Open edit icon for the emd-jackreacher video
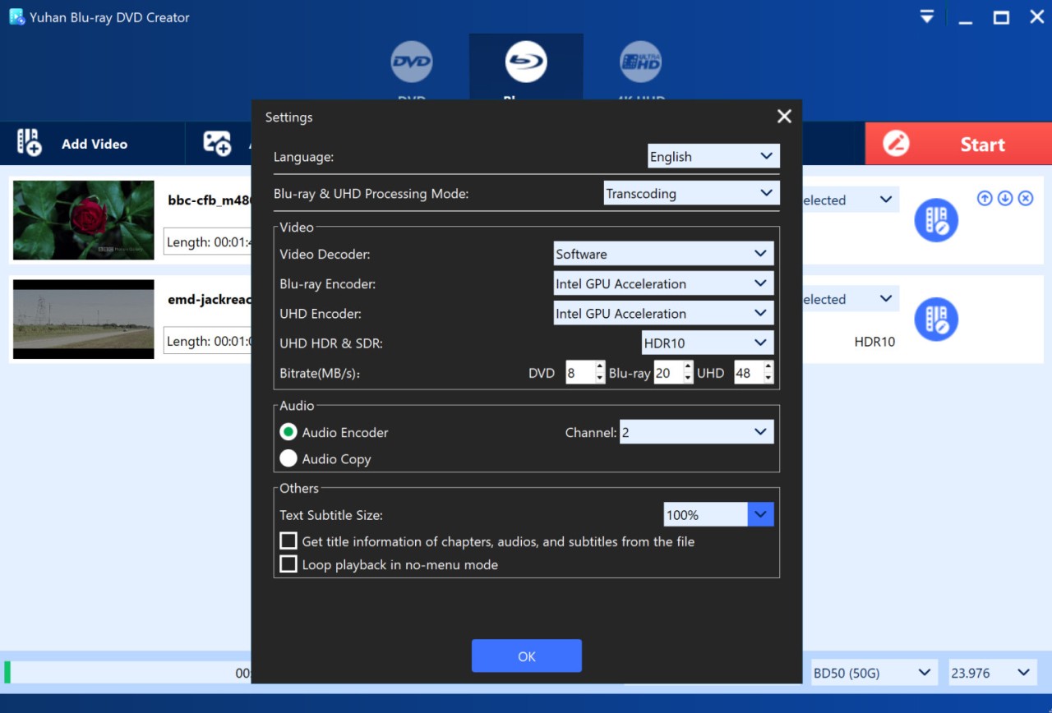 936,320
